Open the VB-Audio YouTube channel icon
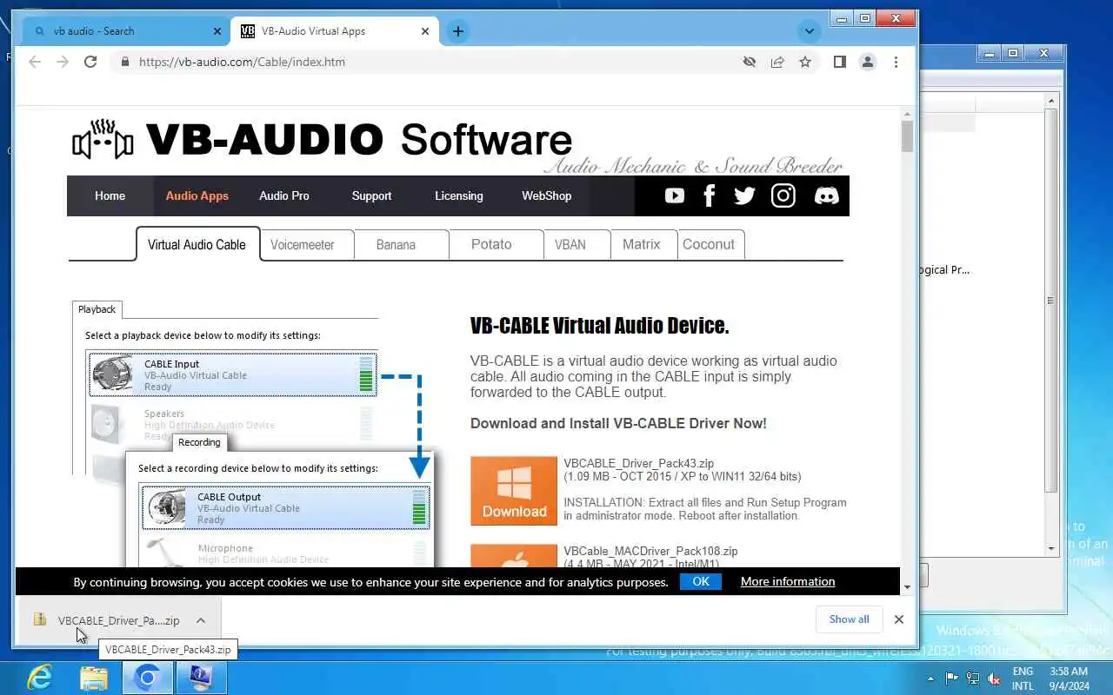 (675, 195)
